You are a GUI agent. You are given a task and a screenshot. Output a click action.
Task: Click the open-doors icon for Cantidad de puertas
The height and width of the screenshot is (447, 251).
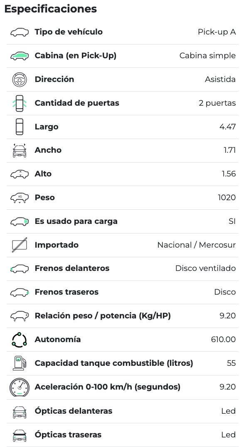point(20,103)
